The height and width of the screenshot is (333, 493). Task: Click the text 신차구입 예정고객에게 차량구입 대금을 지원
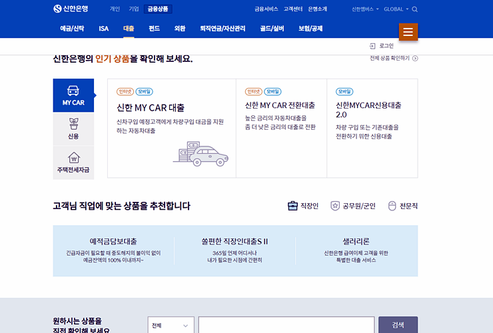tap(170, 122)
